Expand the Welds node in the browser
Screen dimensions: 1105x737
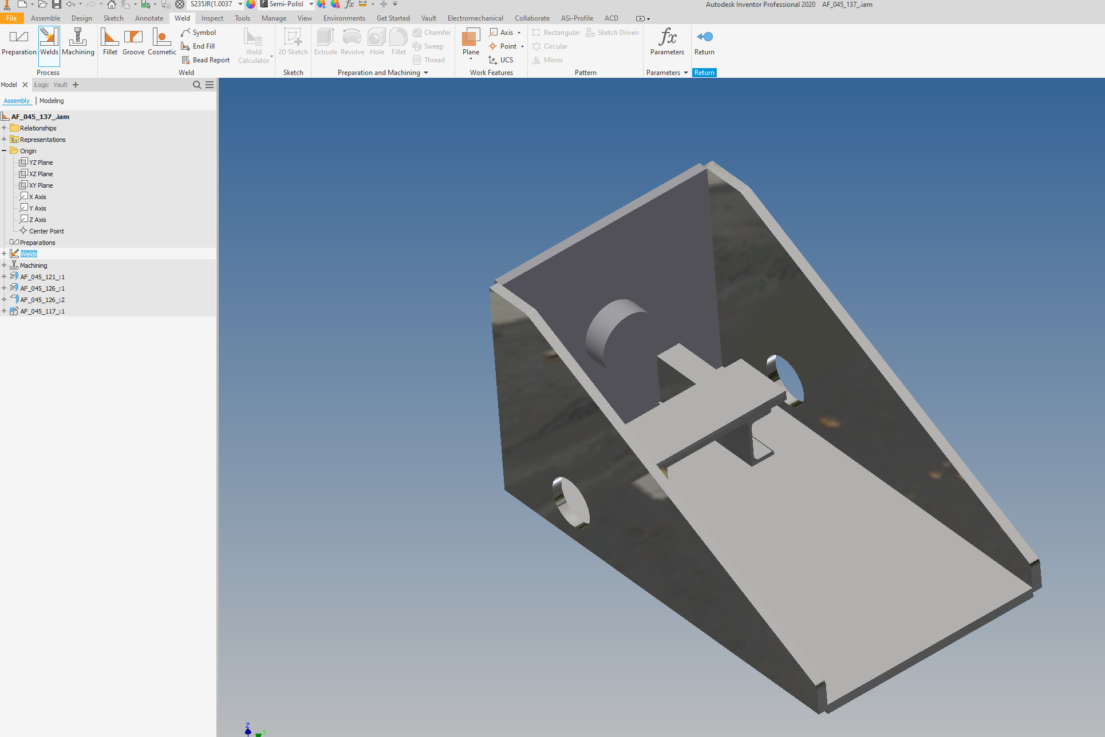coord(5,253)
